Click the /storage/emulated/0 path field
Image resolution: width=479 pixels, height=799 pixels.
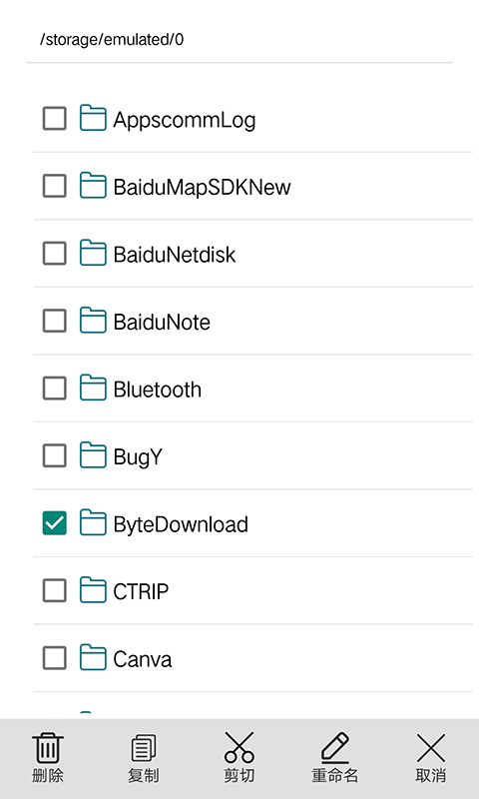point(239,40)
